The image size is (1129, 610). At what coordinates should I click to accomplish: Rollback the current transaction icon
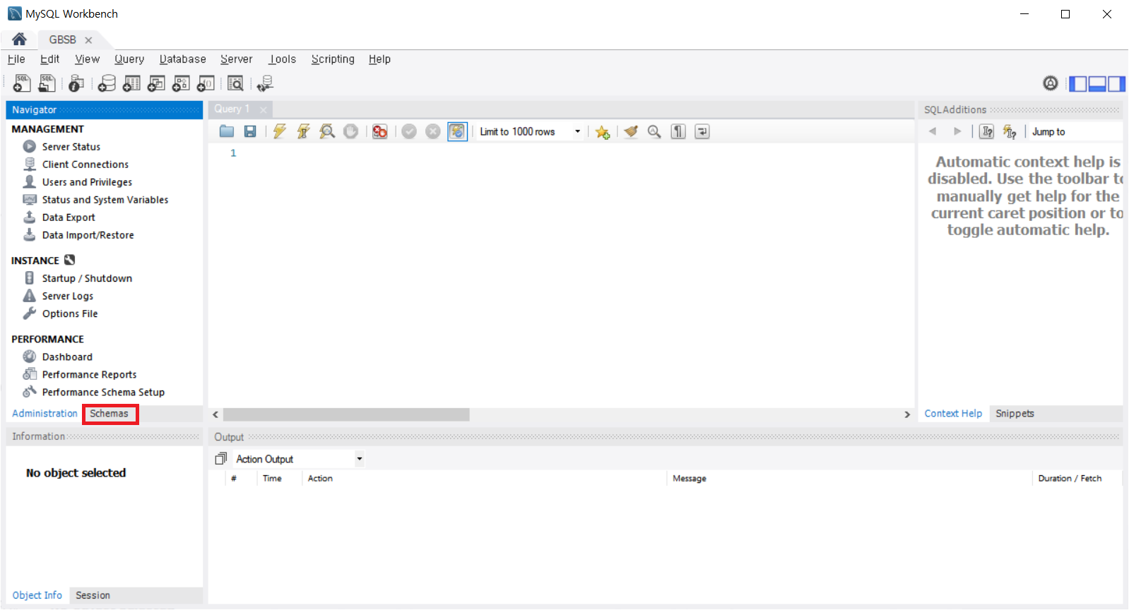(433, 131)
